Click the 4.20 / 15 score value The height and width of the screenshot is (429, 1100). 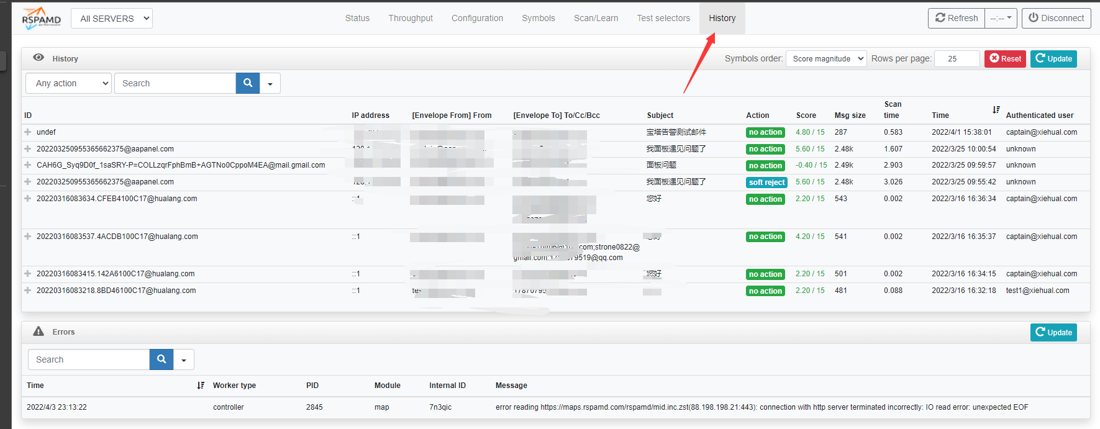810,237
